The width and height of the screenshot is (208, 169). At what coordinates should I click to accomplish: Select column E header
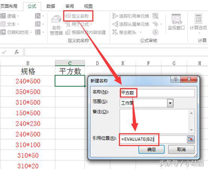123,63
